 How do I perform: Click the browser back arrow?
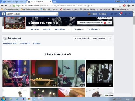click(2, 6)
